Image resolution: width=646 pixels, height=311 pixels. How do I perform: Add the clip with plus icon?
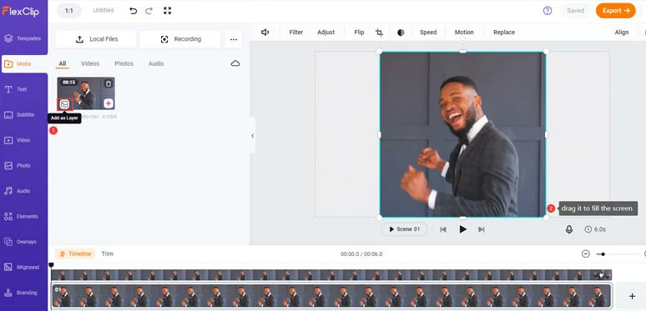109,103
